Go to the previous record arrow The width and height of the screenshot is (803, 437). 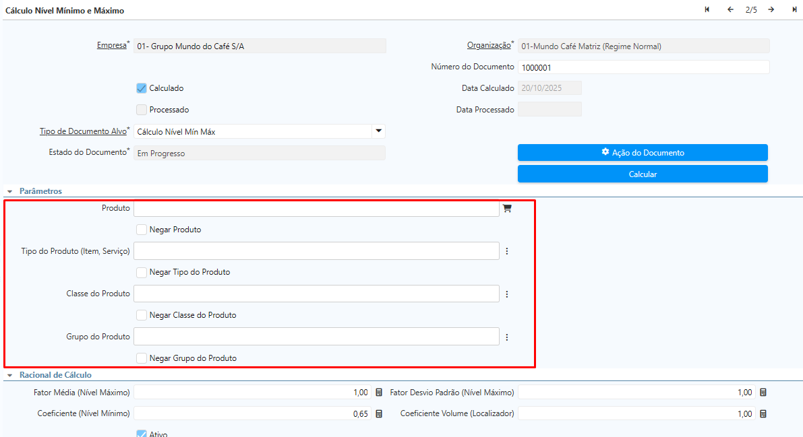pos(730,9)
